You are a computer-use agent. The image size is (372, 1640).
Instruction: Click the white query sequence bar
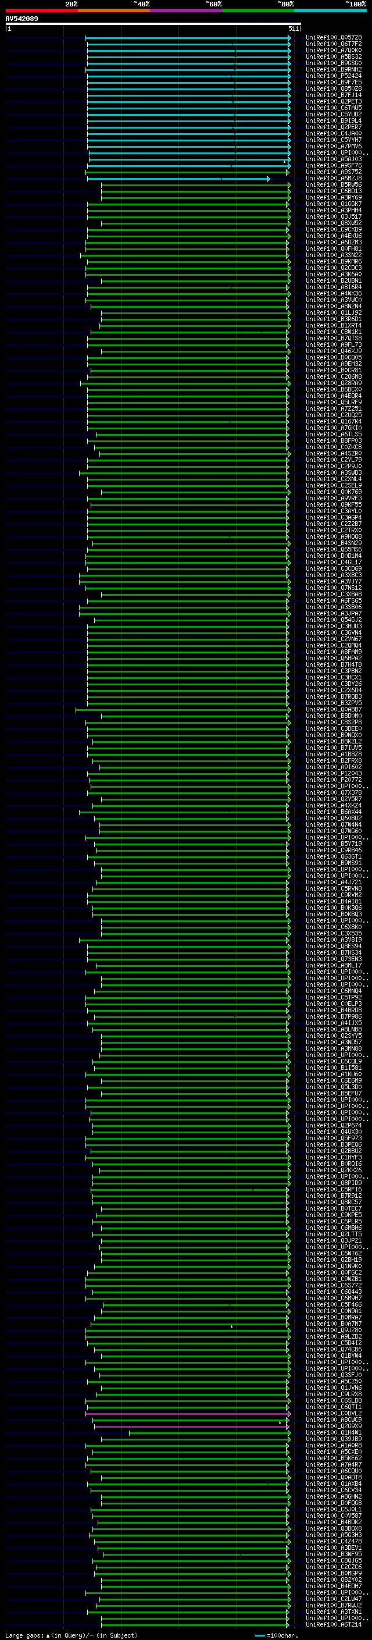pyautogui.click(x=153, y=24)
